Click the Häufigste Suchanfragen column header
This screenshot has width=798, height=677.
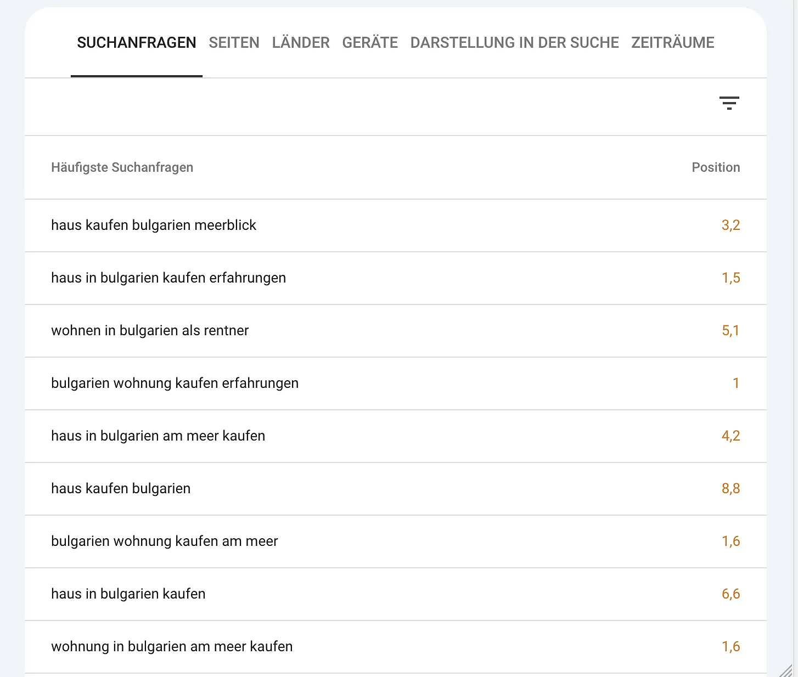(122, 167)
